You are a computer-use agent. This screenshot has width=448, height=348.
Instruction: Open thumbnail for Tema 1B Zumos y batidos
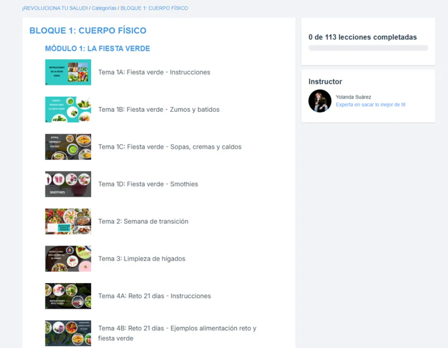click(68, 110)
